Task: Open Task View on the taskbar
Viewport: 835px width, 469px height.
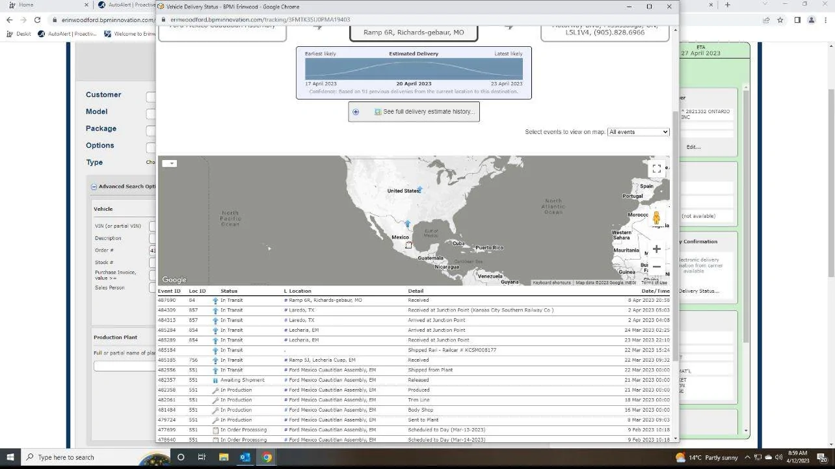Action: (x=202, y=457)
